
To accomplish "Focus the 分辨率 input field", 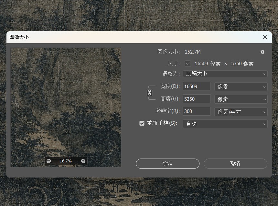I will point(197,111).
